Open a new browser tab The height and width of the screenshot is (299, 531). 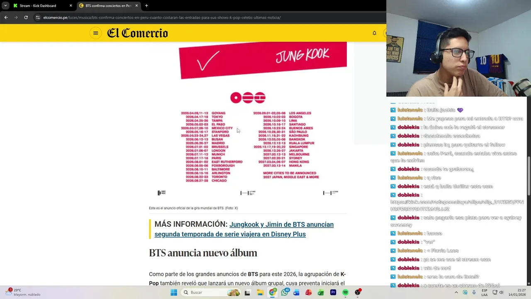click(146, 6)
